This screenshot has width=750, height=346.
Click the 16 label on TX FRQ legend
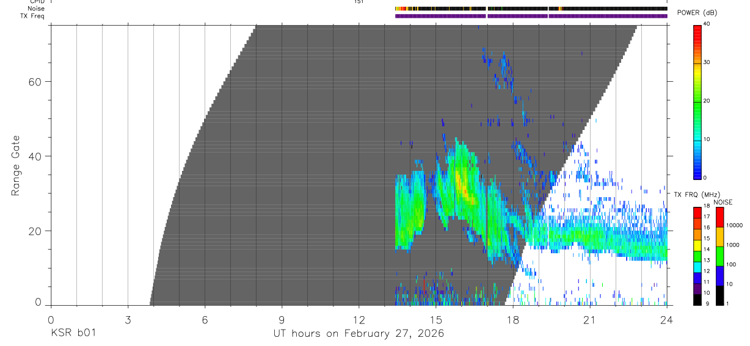(x=706, y=227)
